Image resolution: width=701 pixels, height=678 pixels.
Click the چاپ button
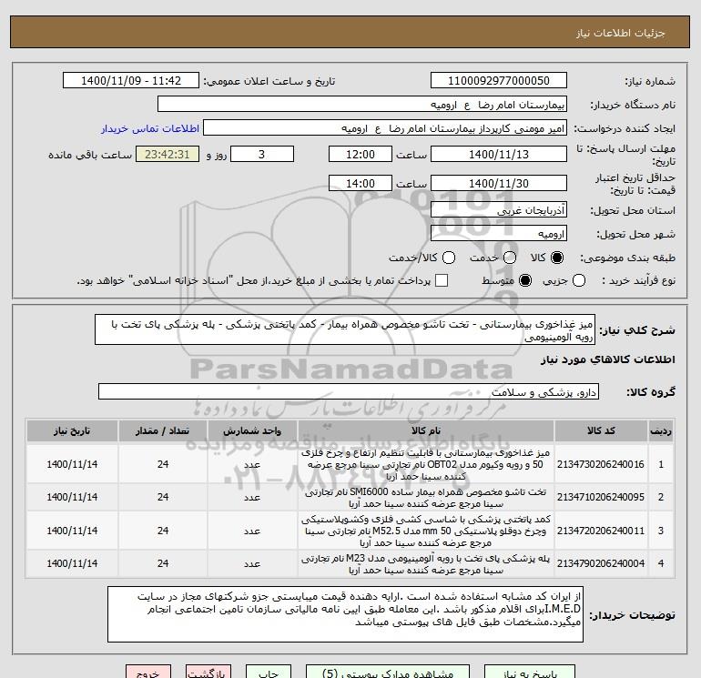tap(269, 673)
